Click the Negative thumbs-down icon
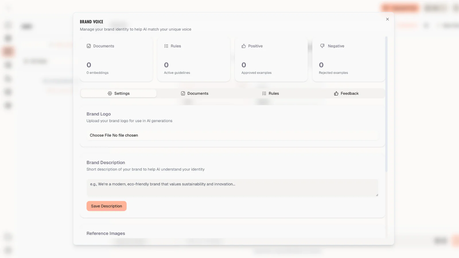This screenshot has height=258, width=459. [x=322, y=46]
